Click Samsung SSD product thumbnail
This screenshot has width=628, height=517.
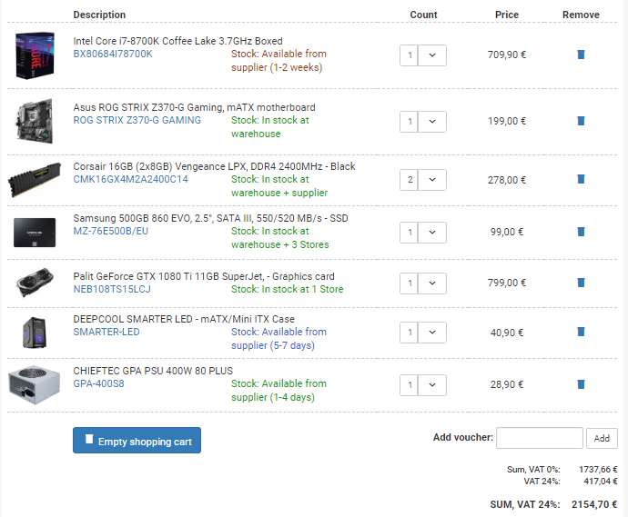tap(35, 233)
